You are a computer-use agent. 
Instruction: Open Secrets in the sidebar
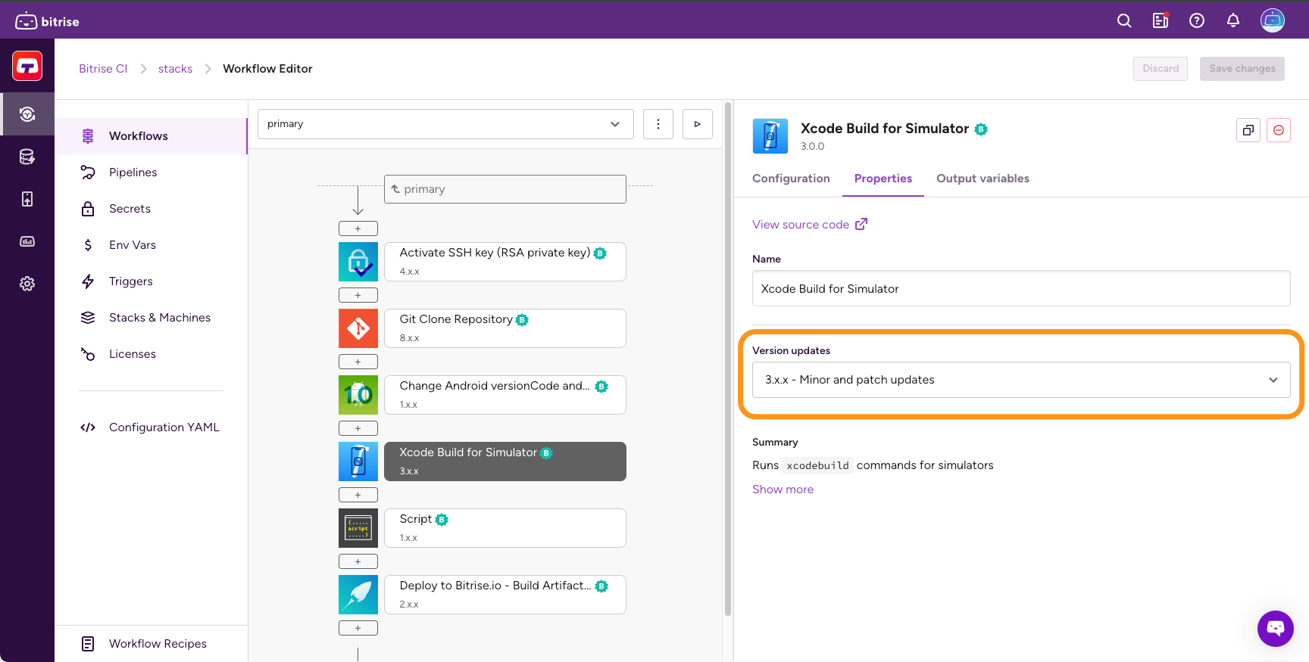(130, 209)
